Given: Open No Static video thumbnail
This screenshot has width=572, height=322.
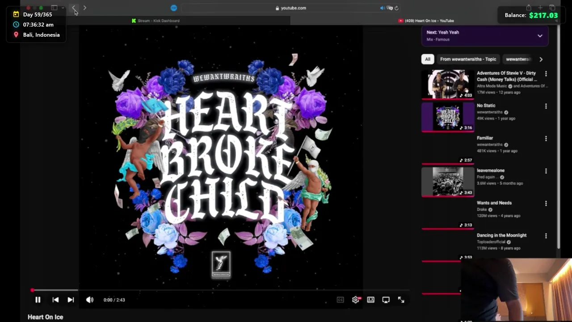Looking at the screenshot, I should [448, 117].
